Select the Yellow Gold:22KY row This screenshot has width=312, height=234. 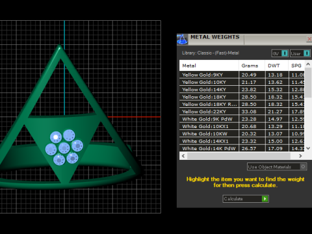[x=242, y=112]
